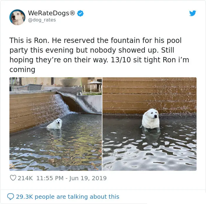The width and height of the screenshot is (206, 204).
Task: Open the 11:55 PM - Jun 19, 2019 timestamp
Action: click(x=72, y=178)
